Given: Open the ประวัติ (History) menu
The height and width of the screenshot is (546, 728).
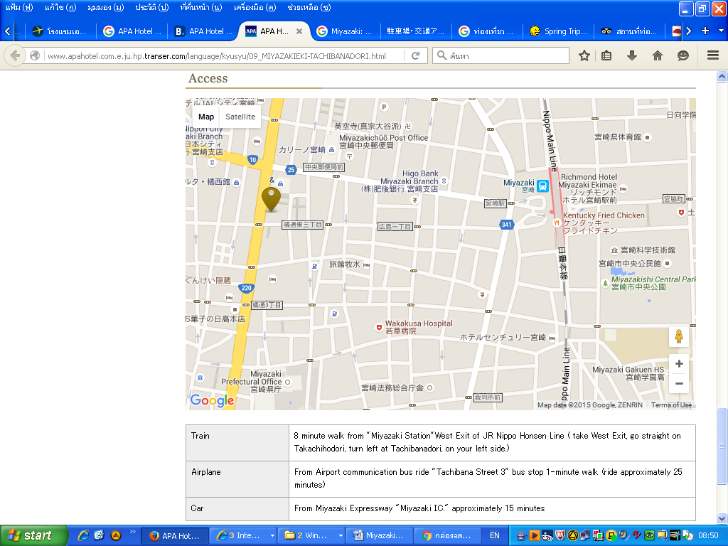Looking at the screenshot, I should pyautogui.click(x=152, y=7).
